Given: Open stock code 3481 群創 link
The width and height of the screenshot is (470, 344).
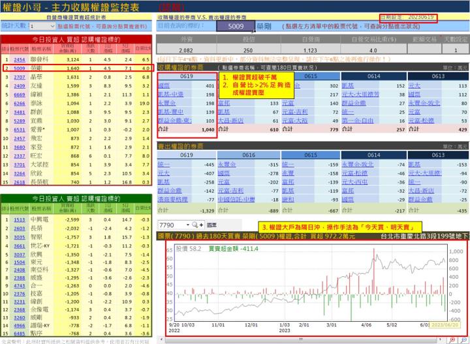Looking at the screenshot, I should [x=19, y=112].
